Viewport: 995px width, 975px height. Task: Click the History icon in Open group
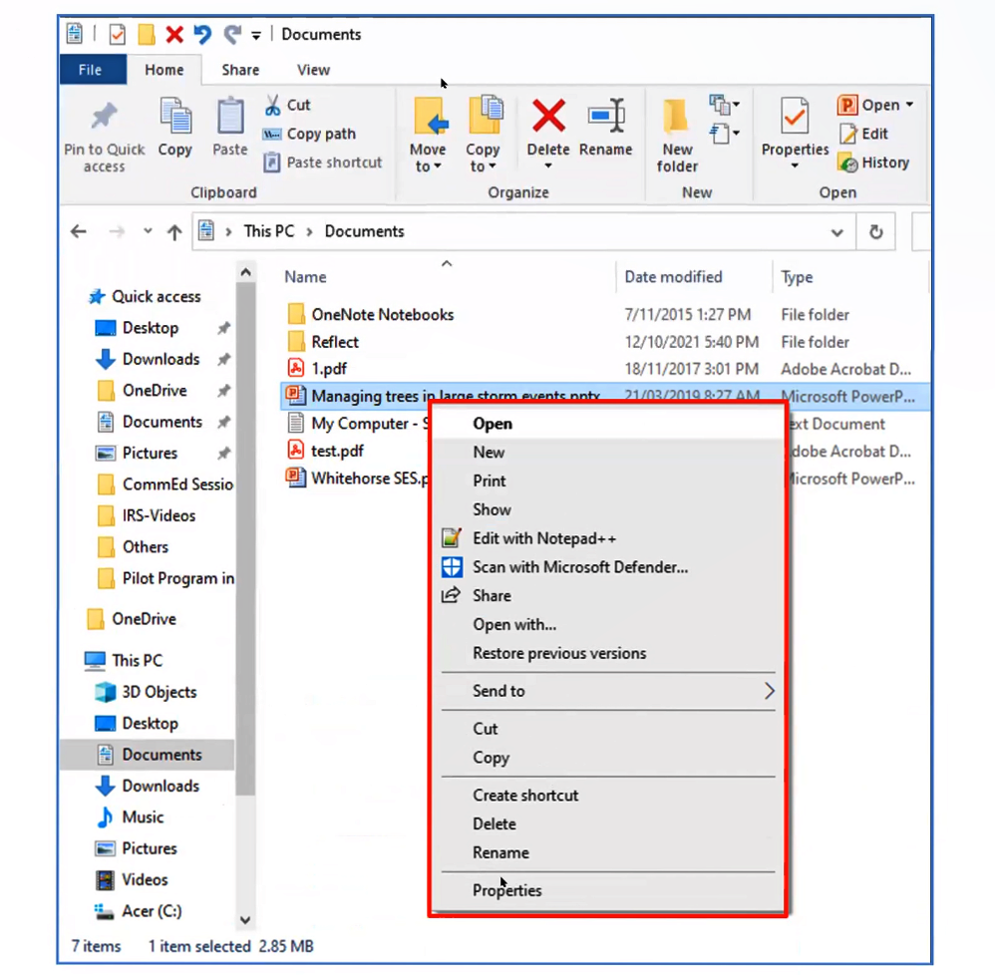point(849,162)
